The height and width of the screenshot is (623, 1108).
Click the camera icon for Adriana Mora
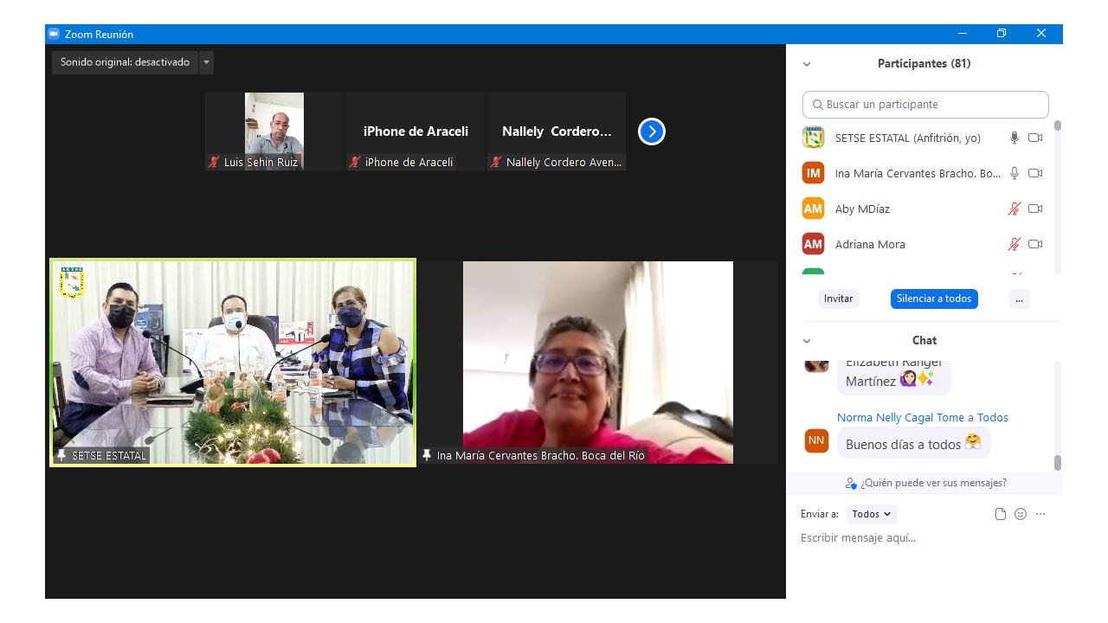point(1035,244)
